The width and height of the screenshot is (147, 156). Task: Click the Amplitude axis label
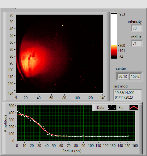point(5,123)
